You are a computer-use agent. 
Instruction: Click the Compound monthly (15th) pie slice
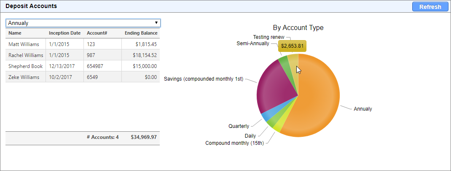point(277,127)
